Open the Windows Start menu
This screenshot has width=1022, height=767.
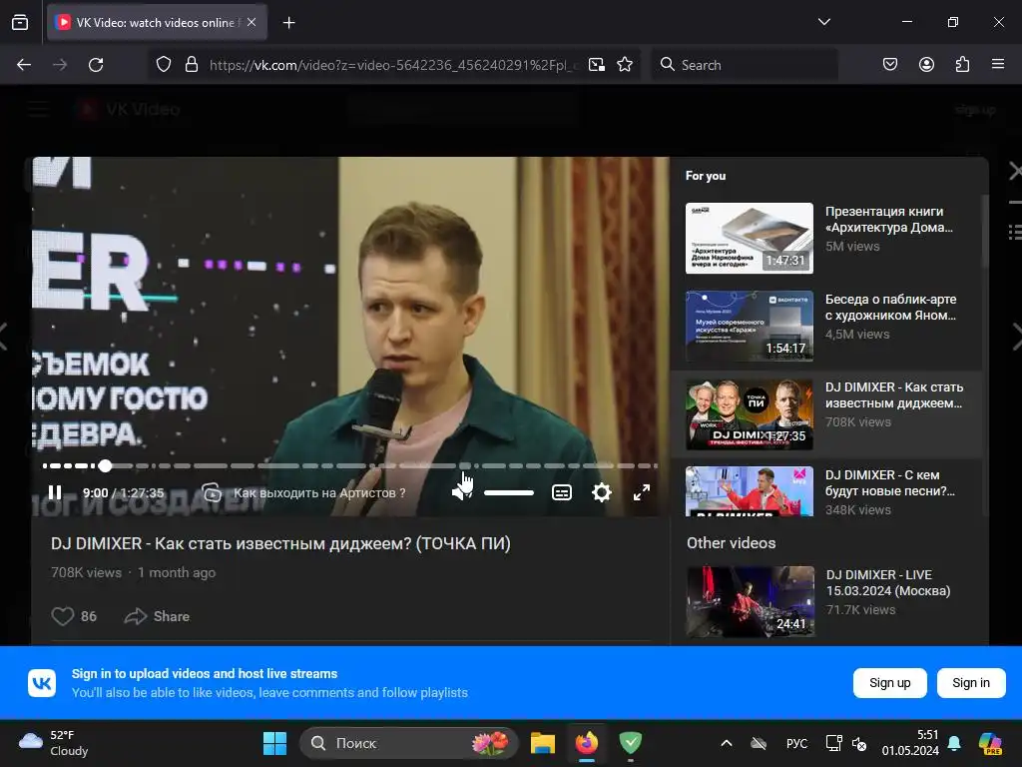(x=274, y=743)
